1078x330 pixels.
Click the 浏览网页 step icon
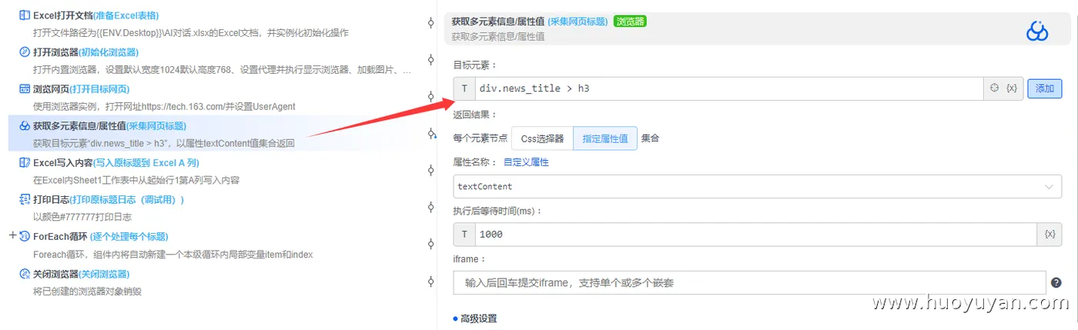pyautogui.click(x=25, y=89)
